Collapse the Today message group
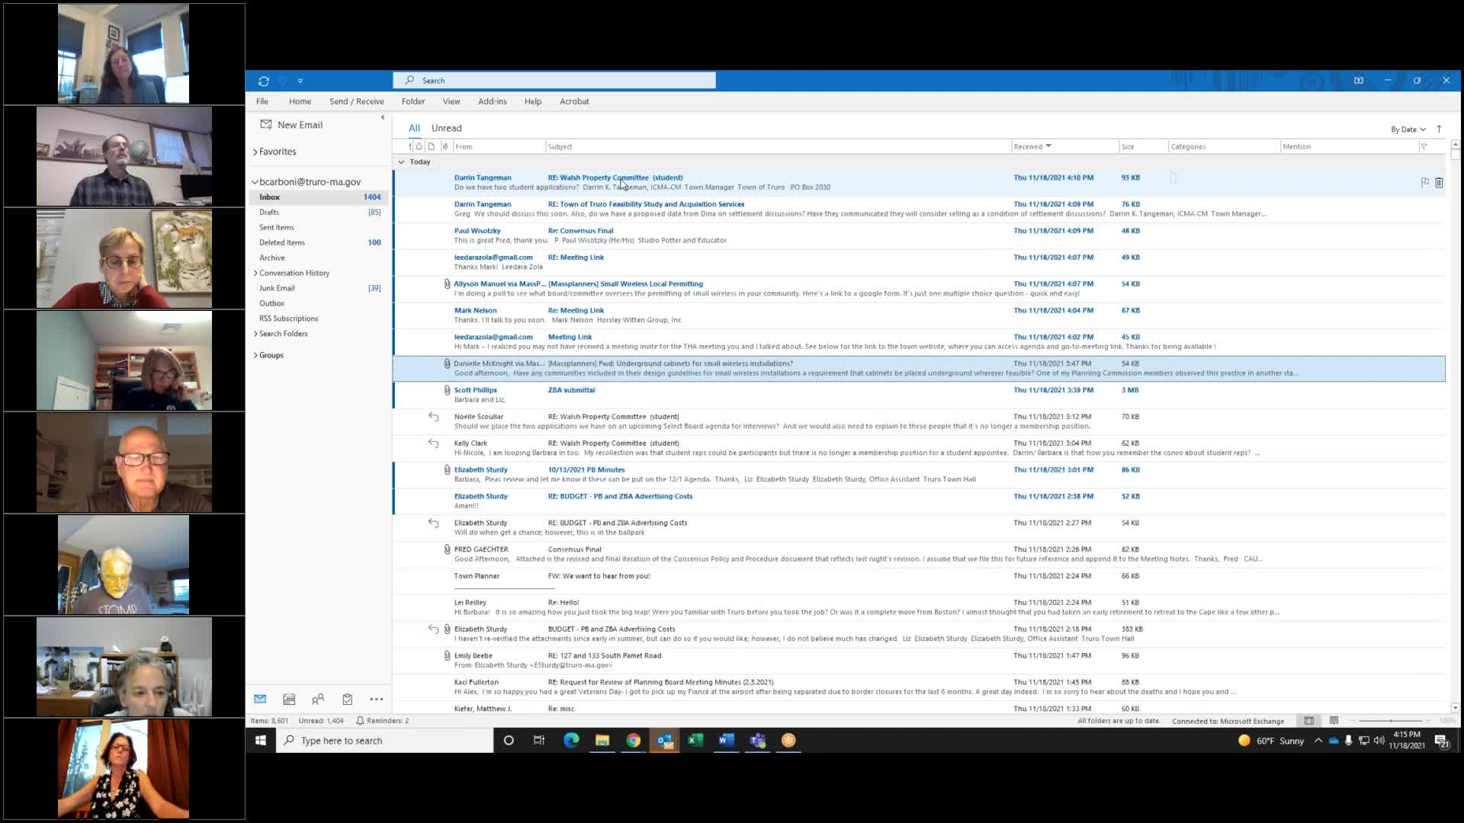This screenshot has width=1464, height=823. (401, 162)
